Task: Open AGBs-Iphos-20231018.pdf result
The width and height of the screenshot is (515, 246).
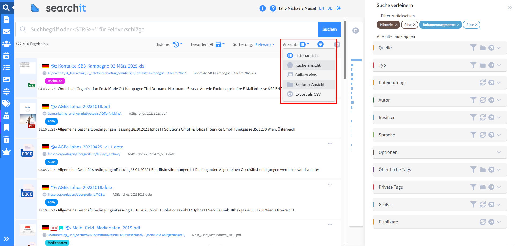Action: (x=84, y=106)
